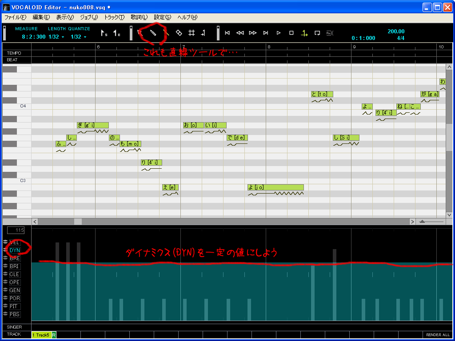Toggle eye icon next to BRI
The width and height of the screenshot is (455, 341).
pos(5,266)
